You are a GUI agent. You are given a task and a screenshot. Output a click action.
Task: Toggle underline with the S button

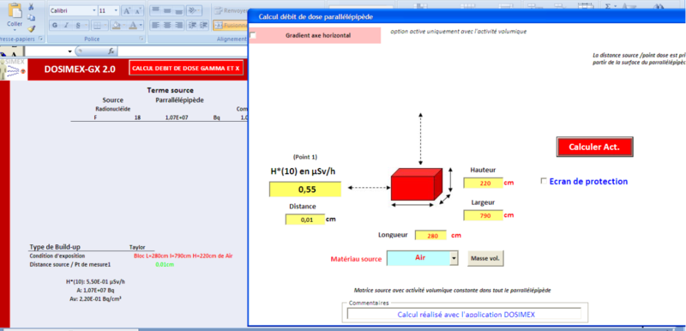pyautogui.click(x=78, y=26)
